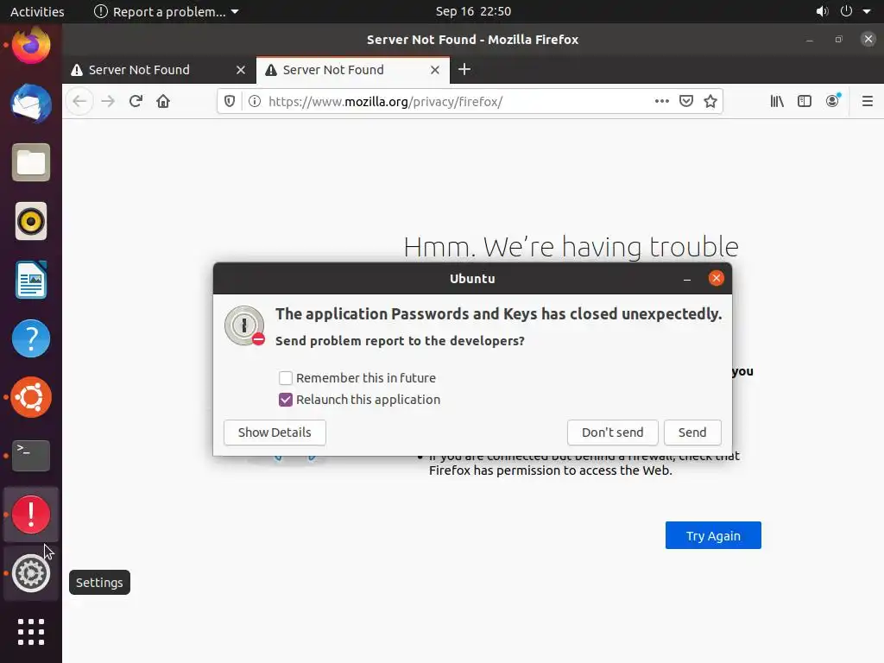Close the Ubuntu crash dialog
Viewport: 884px width, 663px height.
coord(716,278)
